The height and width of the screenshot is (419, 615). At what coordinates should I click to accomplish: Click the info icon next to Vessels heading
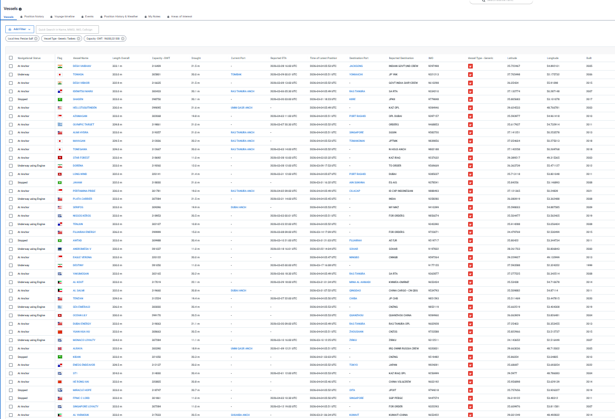pos(21,9)
